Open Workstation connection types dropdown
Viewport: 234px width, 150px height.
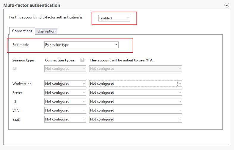(65, 83)
